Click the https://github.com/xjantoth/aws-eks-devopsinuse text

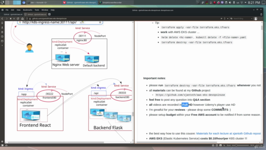[x=190, y=95]
